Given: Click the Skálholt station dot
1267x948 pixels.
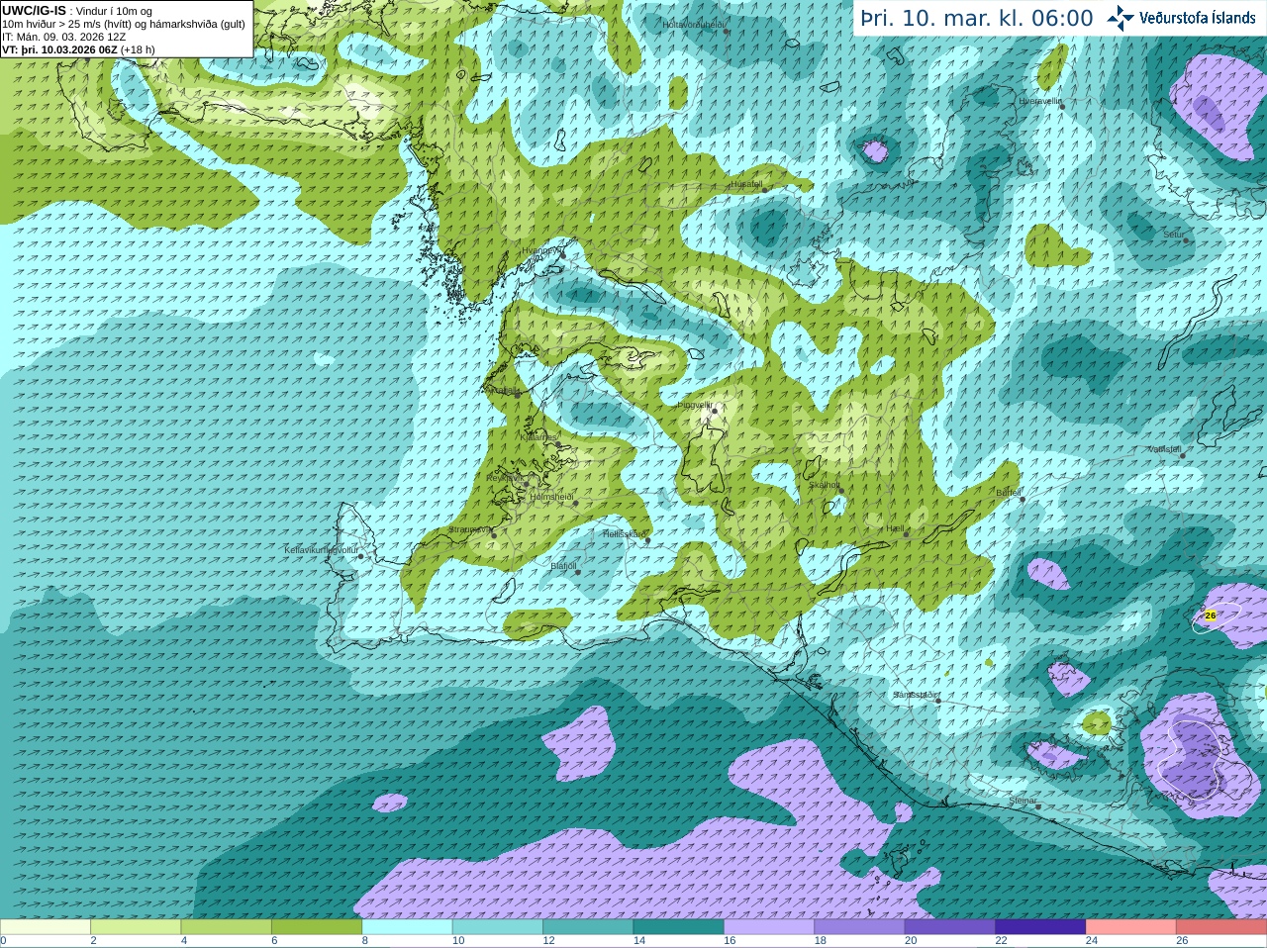Looking at the screenshot, I should pos(841,491).
